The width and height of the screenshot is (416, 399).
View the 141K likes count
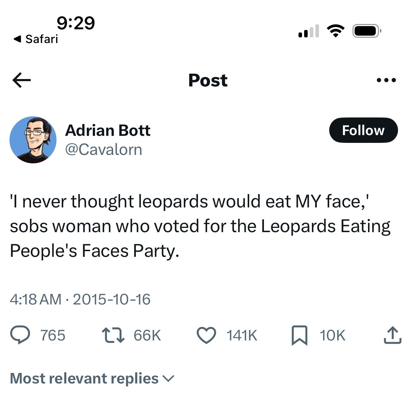tap(242, 335)
